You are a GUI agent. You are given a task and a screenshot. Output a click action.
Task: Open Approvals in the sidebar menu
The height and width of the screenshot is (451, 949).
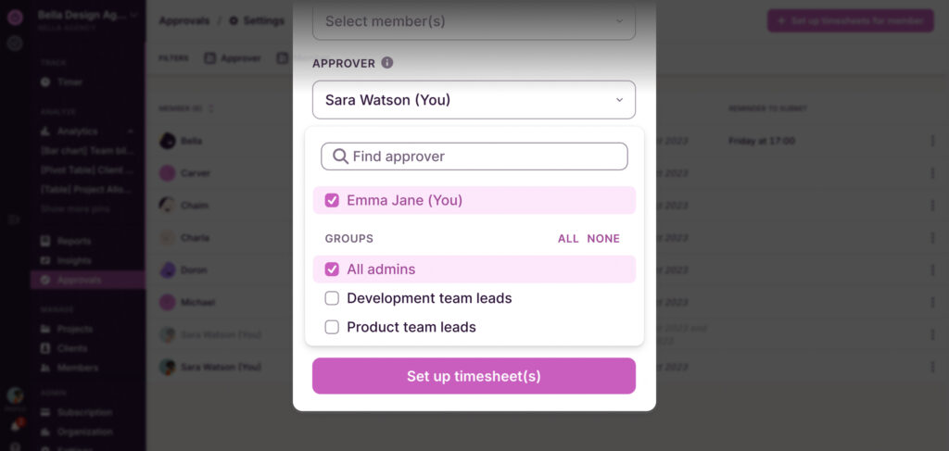pos(79,280)
